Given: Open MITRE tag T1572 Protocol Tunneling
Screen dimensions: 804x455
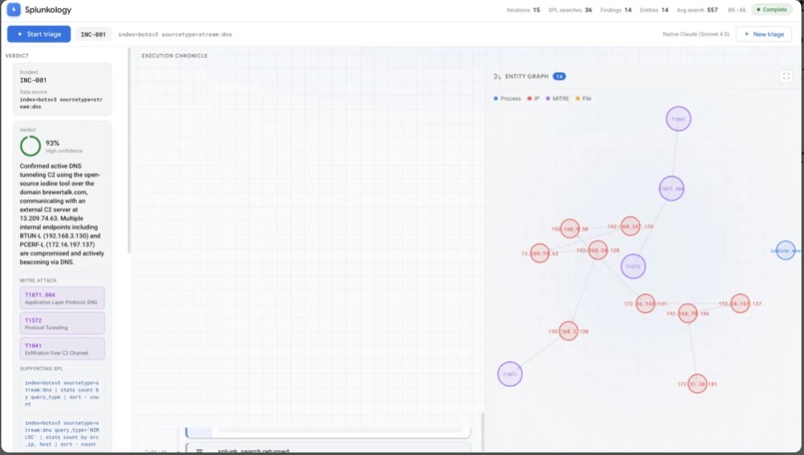Looking at the screenshot, I should click(62, 323).
